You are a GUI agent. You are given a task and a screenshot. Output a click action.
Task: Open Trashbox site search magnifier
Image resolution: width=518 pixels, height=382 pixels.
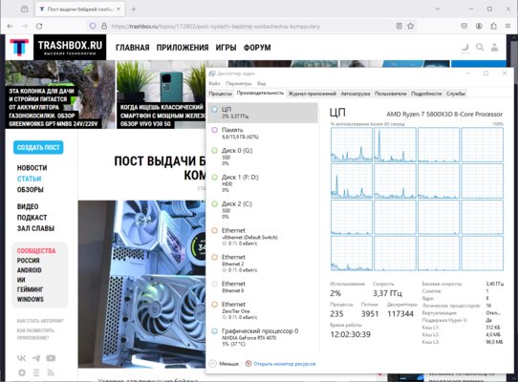coord(480,48)
